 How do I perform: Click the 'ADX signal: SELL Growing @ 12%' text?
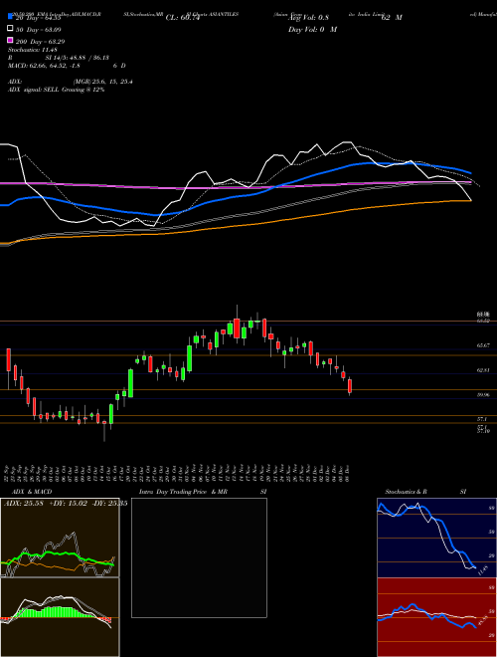(56, 90)
